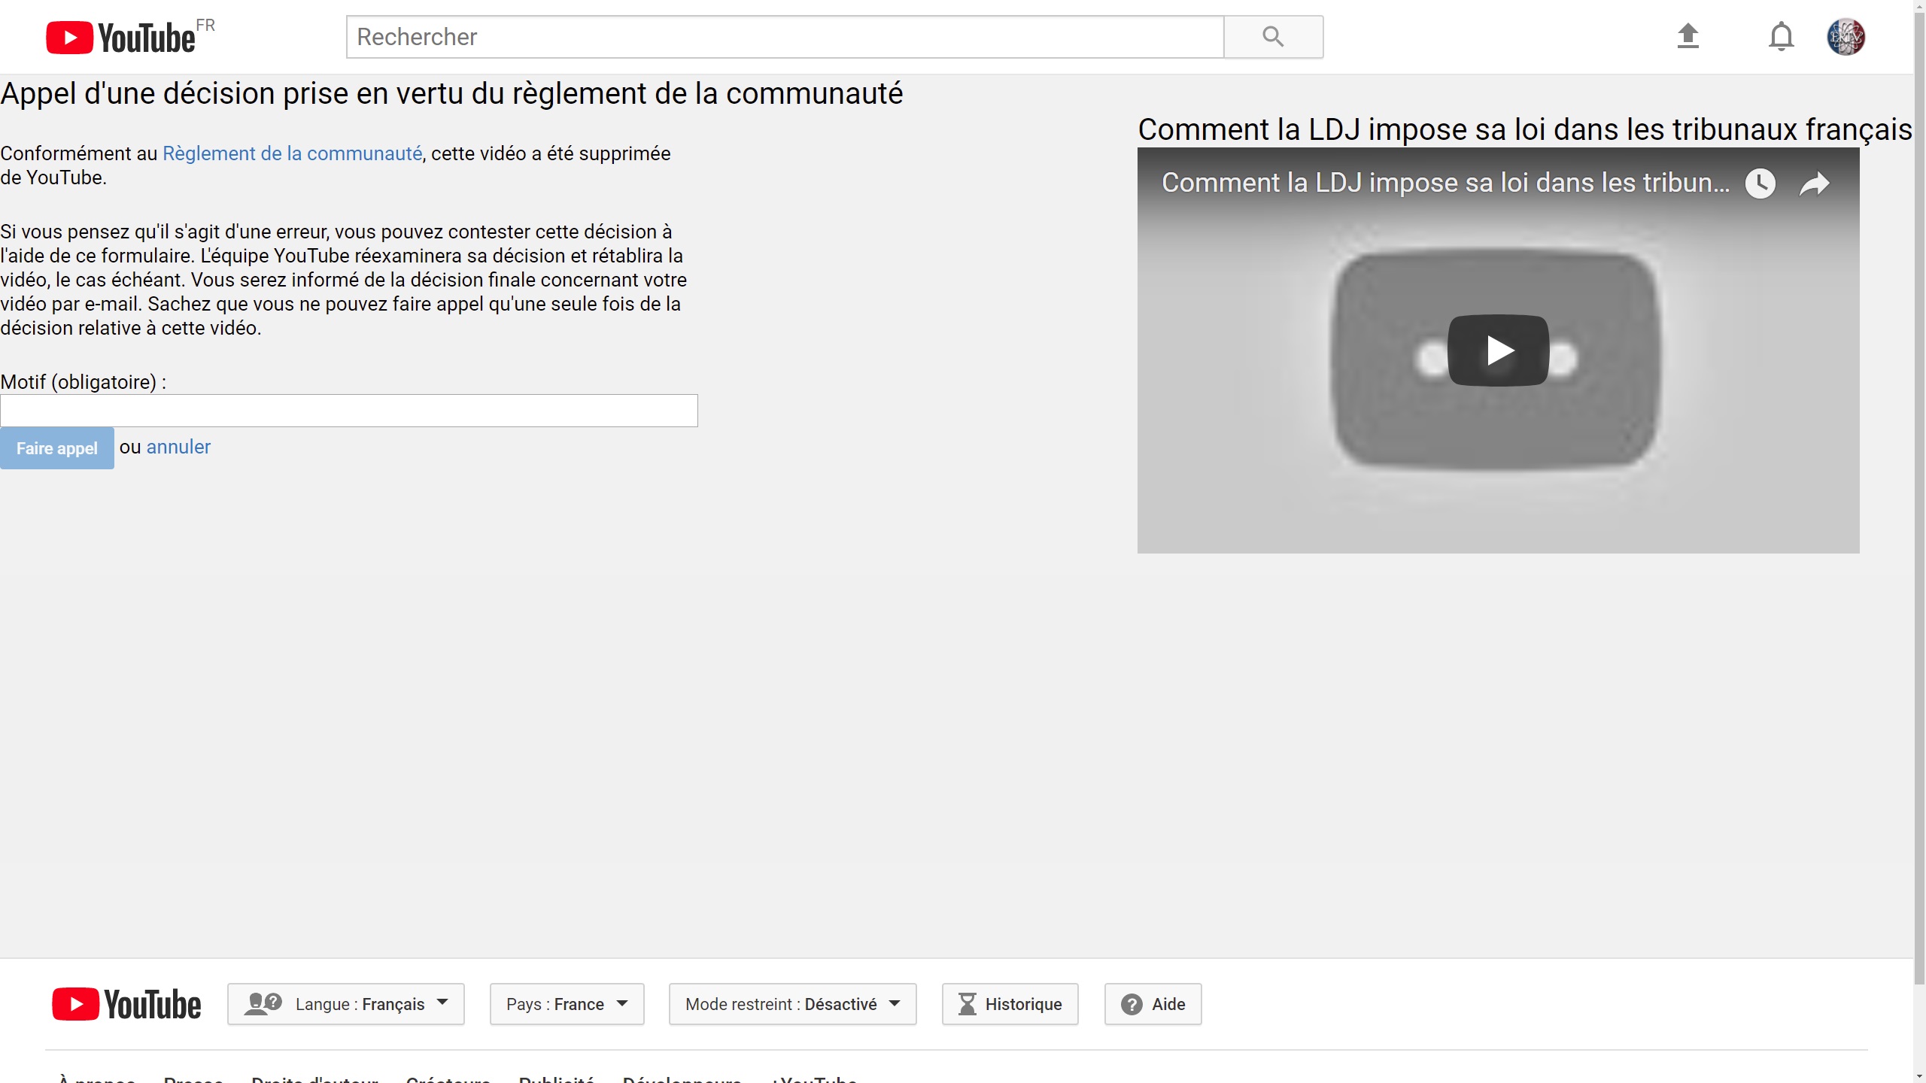Click the Motif reason input field
Image resolution: width=1926 pixels, height=1083 pixels.
(349, 411)
